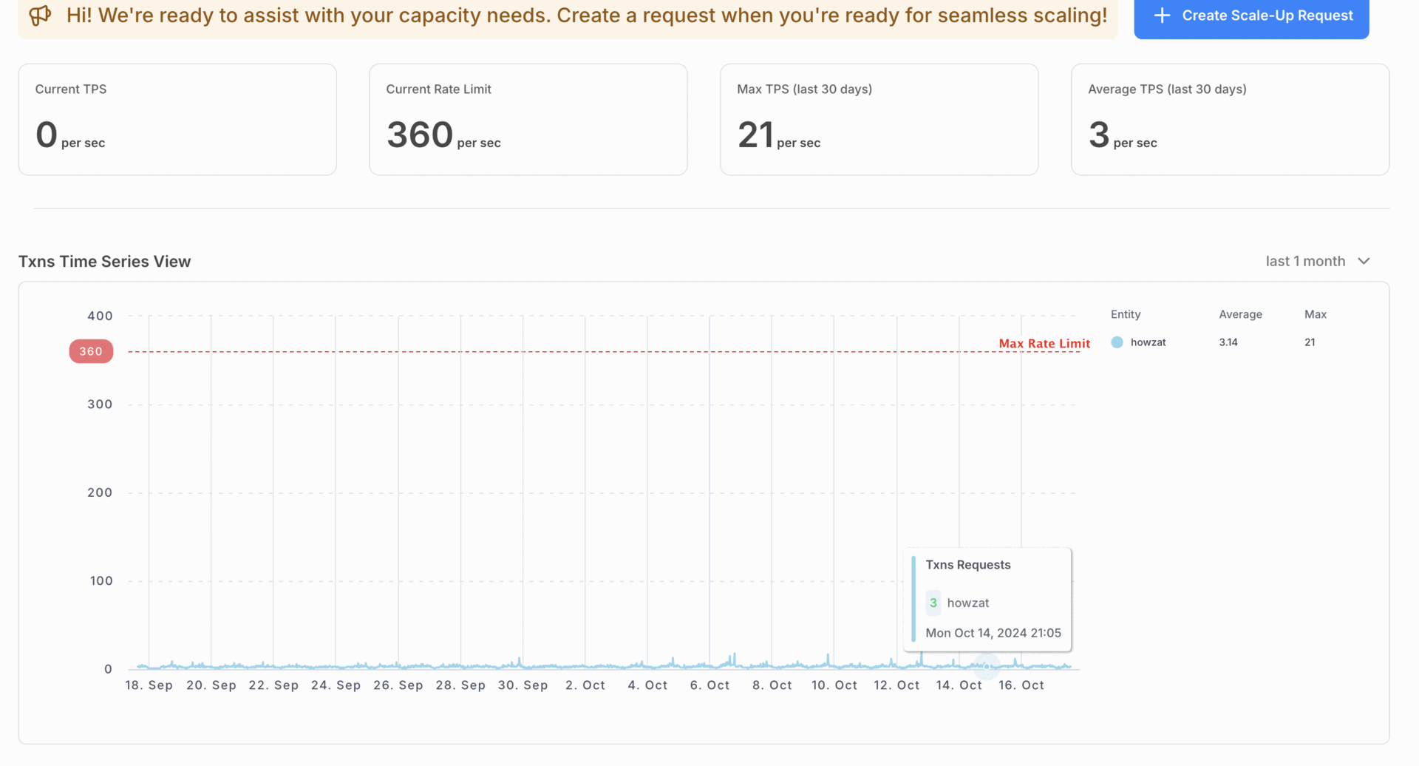Click the Entity legend column header
Screen dimensions: 1419x766
[x=1125, y=314]
